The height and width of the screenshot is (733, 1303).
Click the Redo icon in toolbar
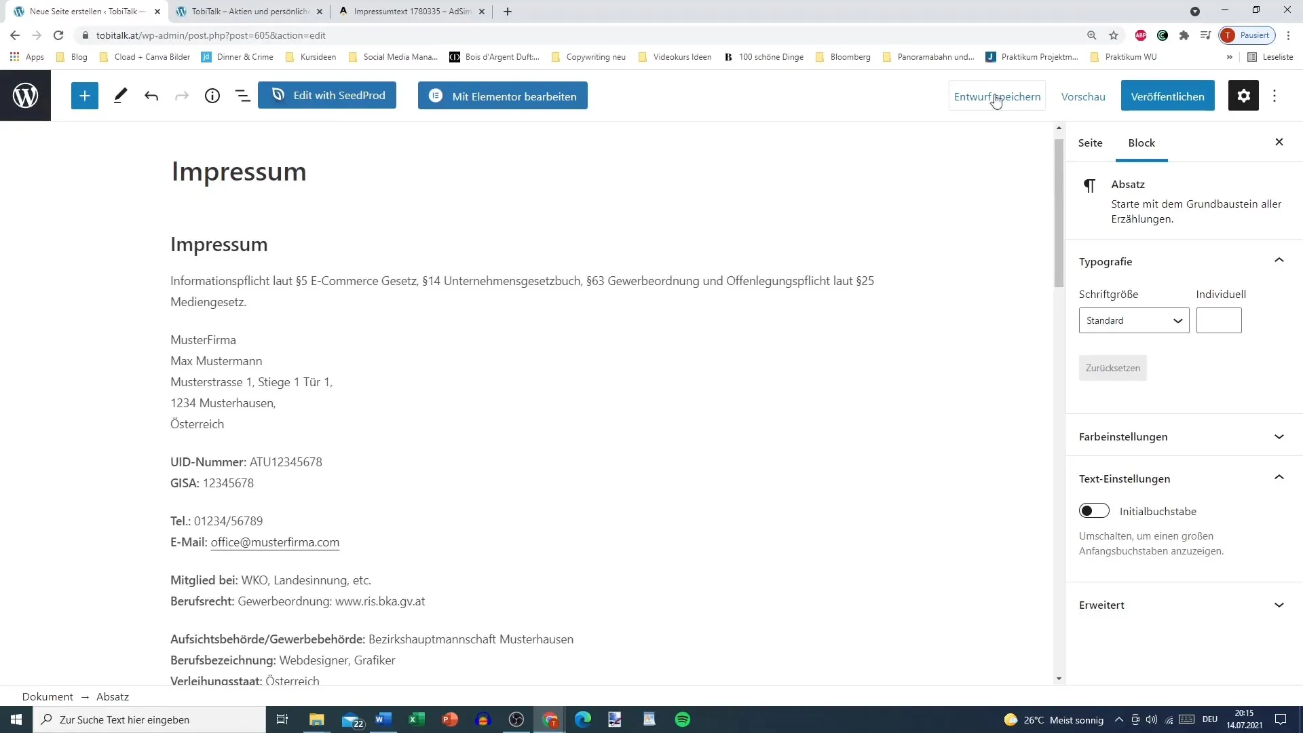(x=182, y=96)
